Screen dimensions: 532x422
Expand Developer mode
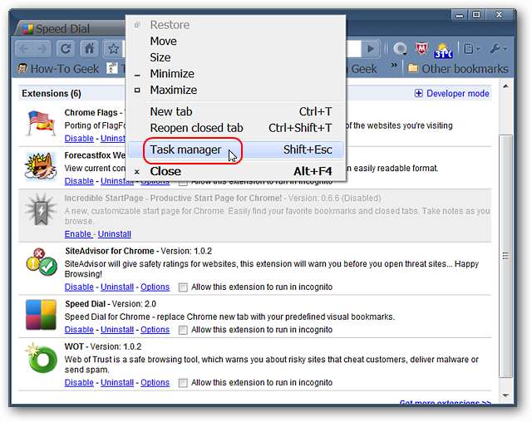click(451, 93)
